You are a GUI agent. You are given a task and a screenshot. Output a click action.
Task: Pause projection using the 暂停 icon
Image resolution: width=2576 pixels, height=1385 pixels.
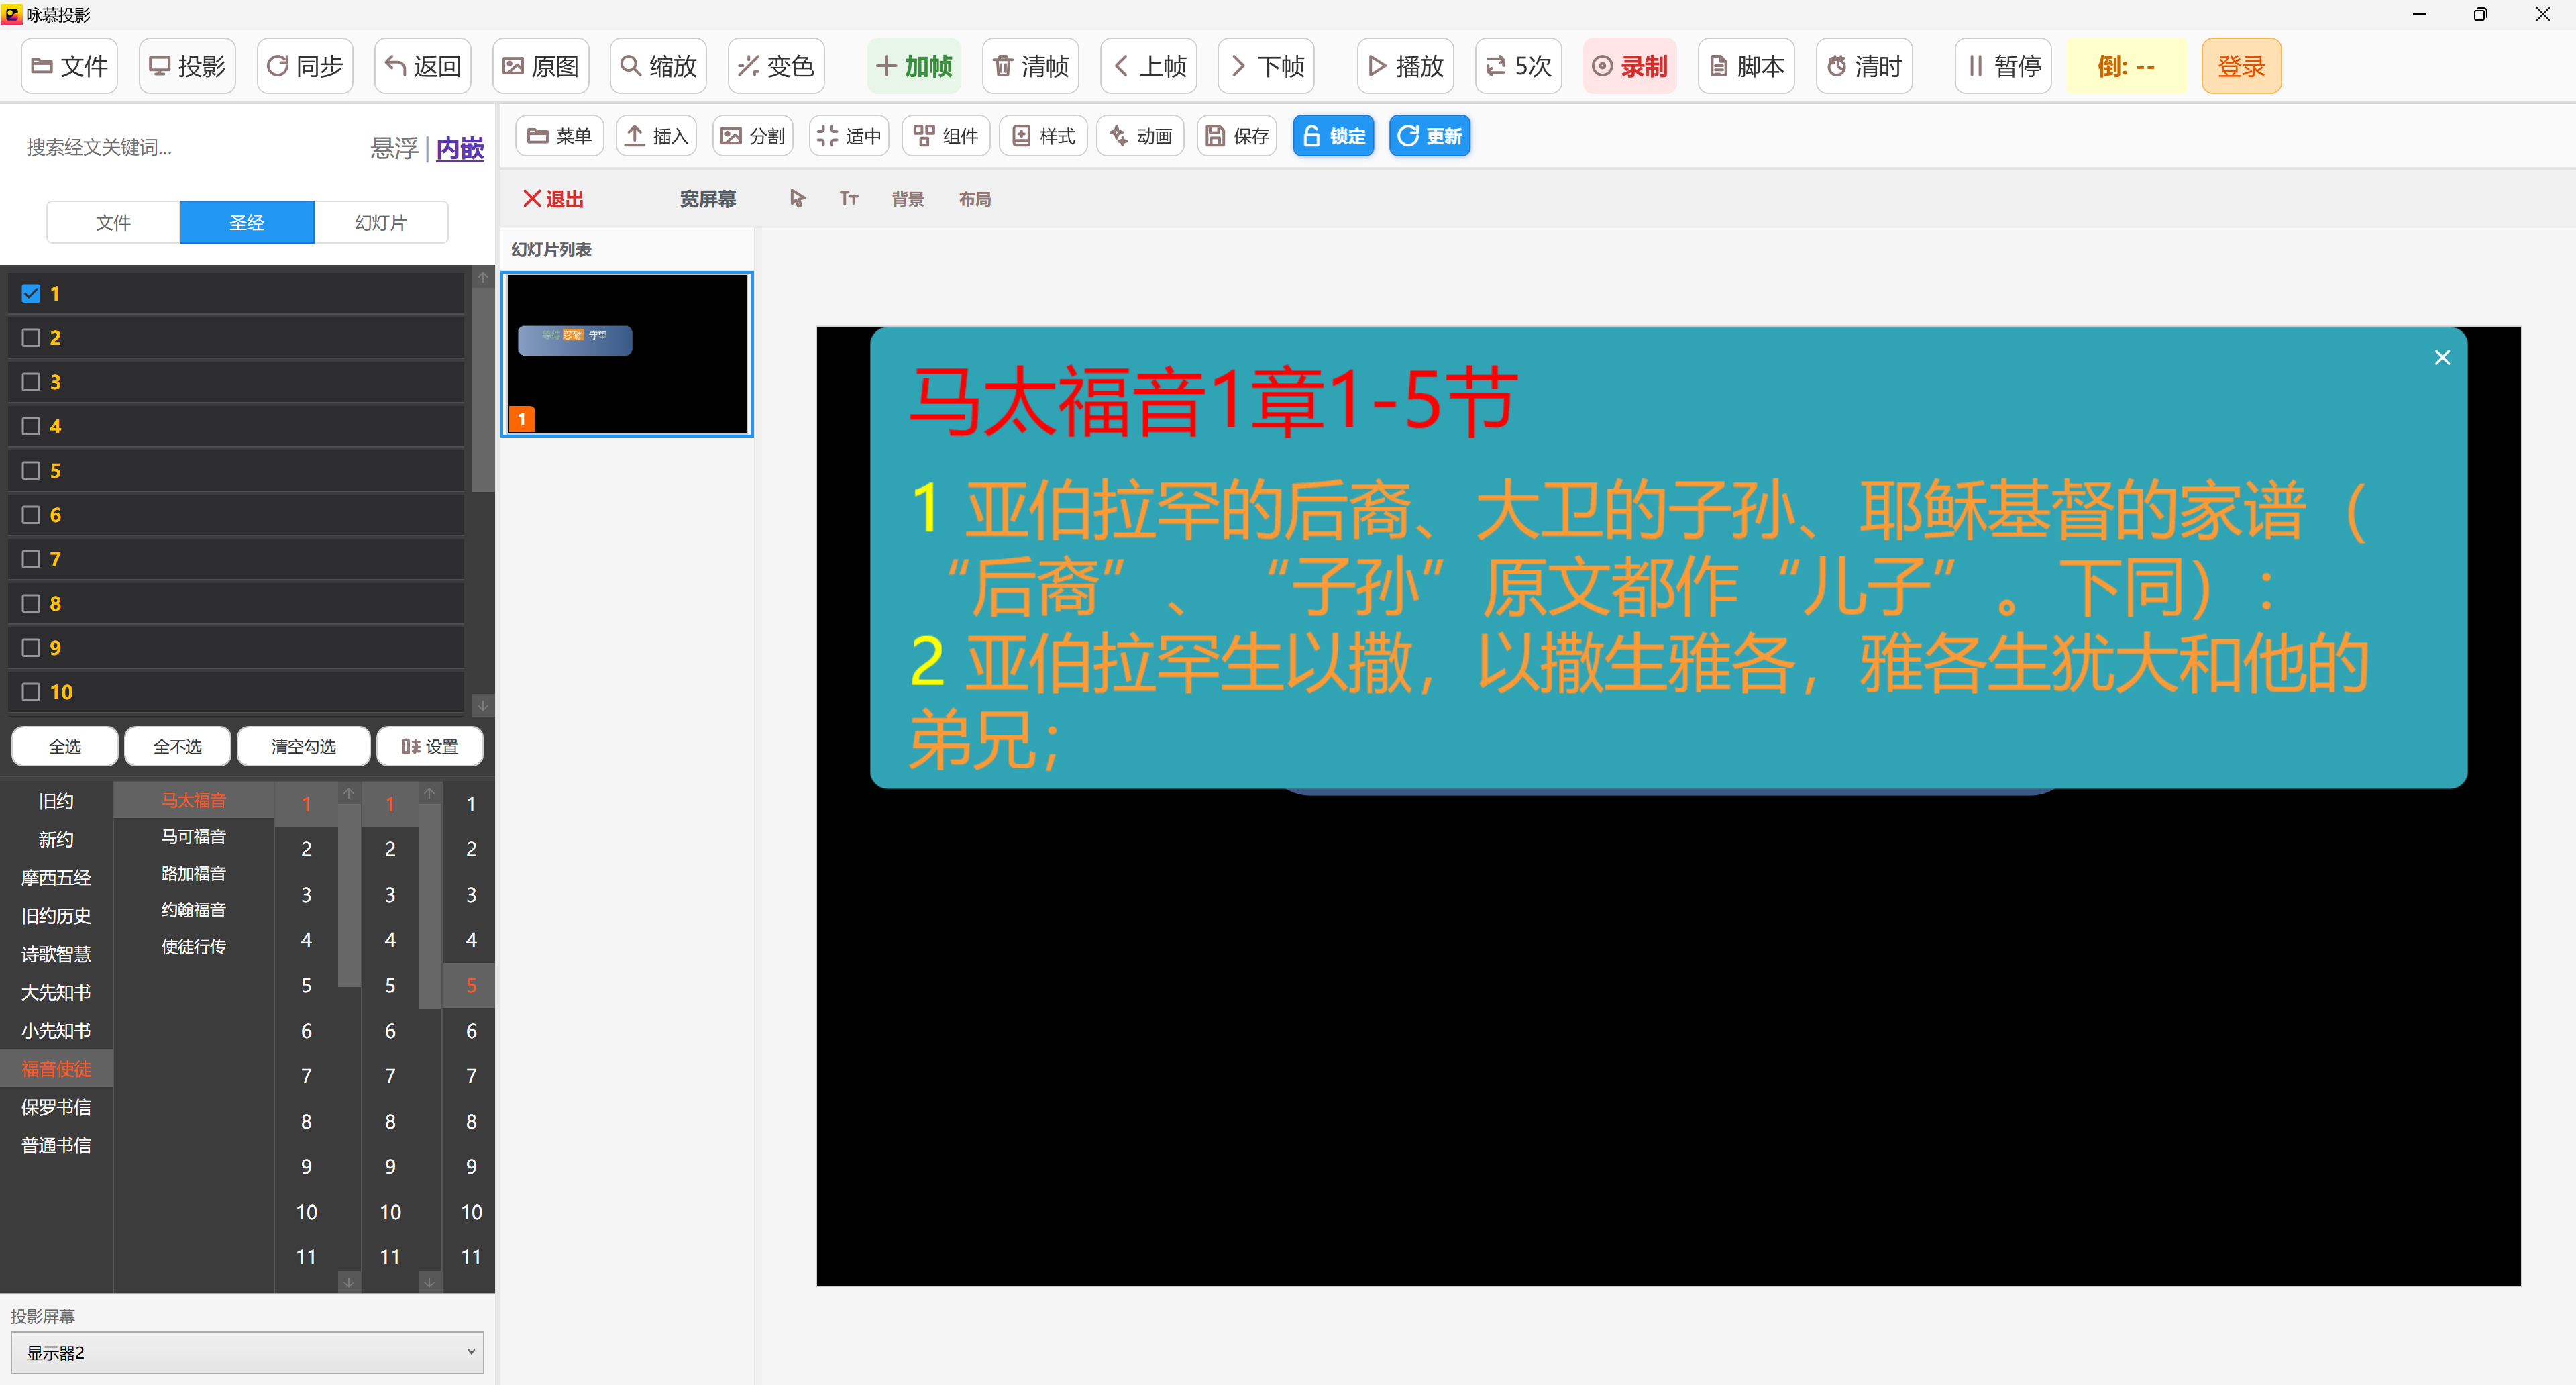(x=2003, y=65)
